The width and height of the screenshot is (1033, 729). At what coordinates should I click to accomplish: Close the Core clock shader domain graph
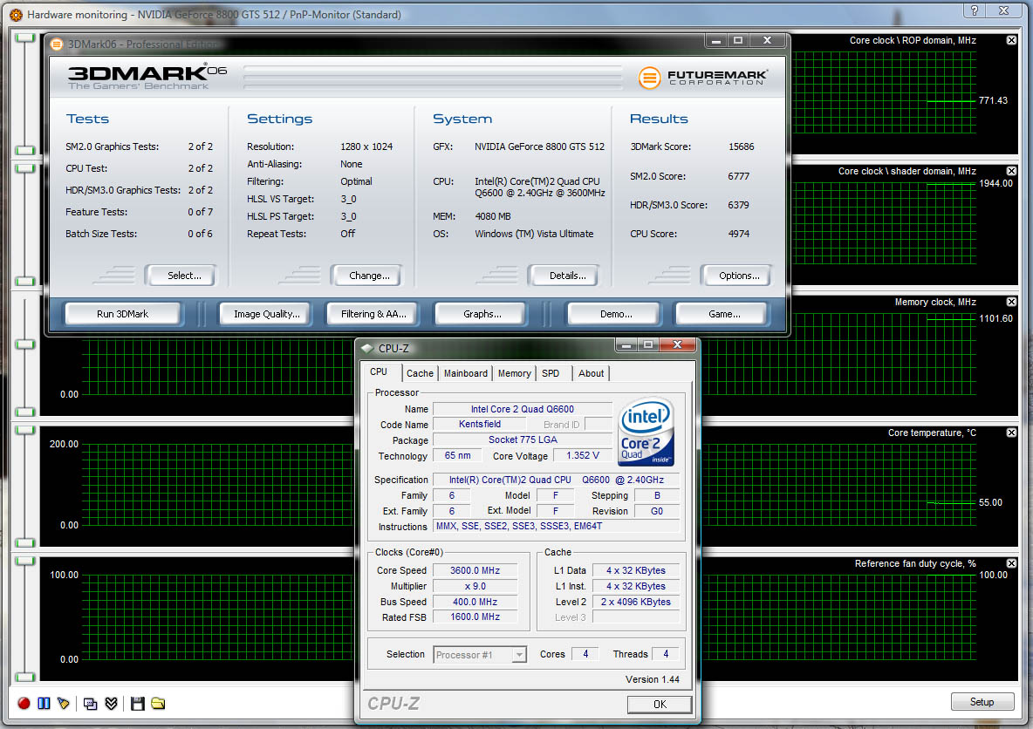pyautogui.click(x=1011, y=171)
